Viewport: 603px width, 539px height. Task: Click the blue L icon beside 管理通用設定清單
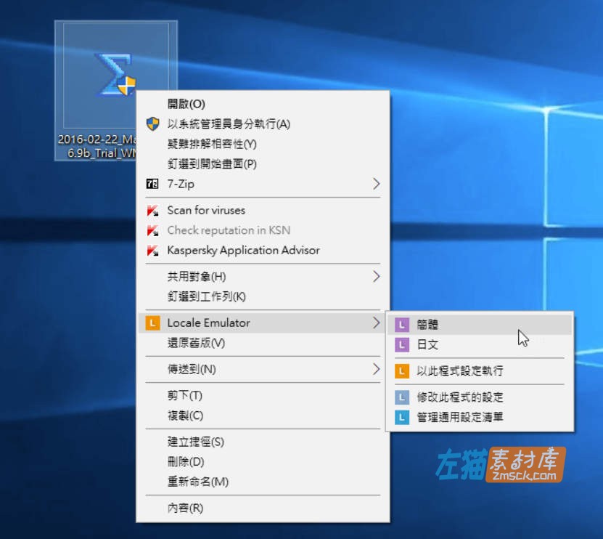(x=402, y=416)
